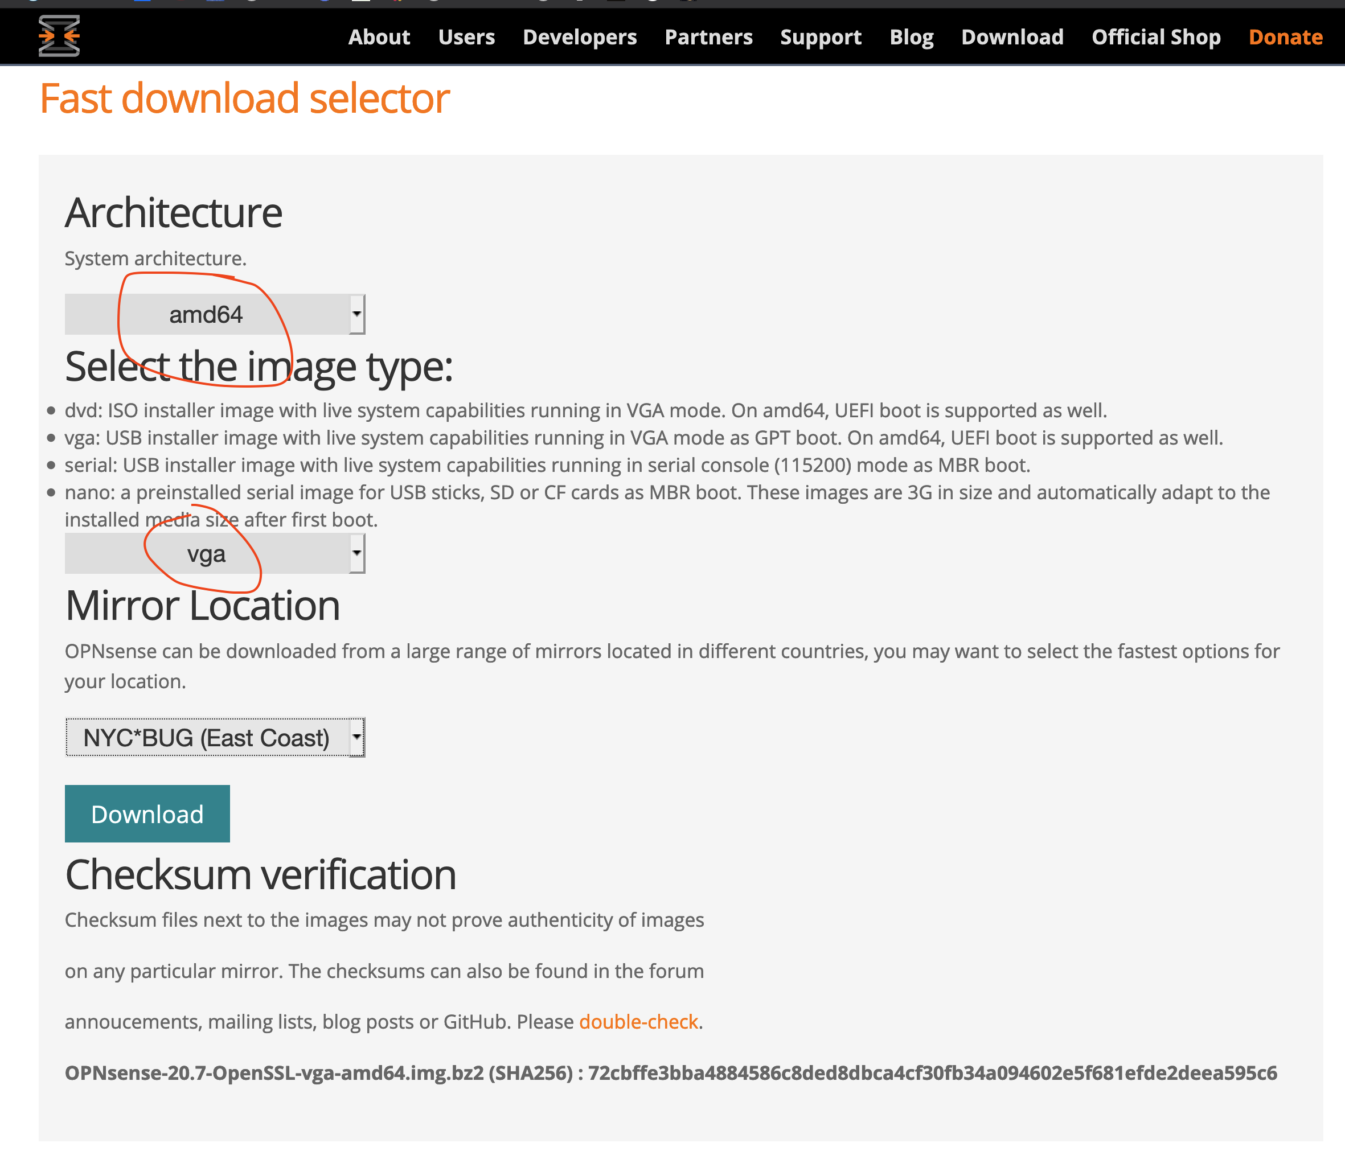The height and width of the screenshot is (1151, 1345).
Task: Open the NYC*BUG mirror location dropdown
Action: 215,737
